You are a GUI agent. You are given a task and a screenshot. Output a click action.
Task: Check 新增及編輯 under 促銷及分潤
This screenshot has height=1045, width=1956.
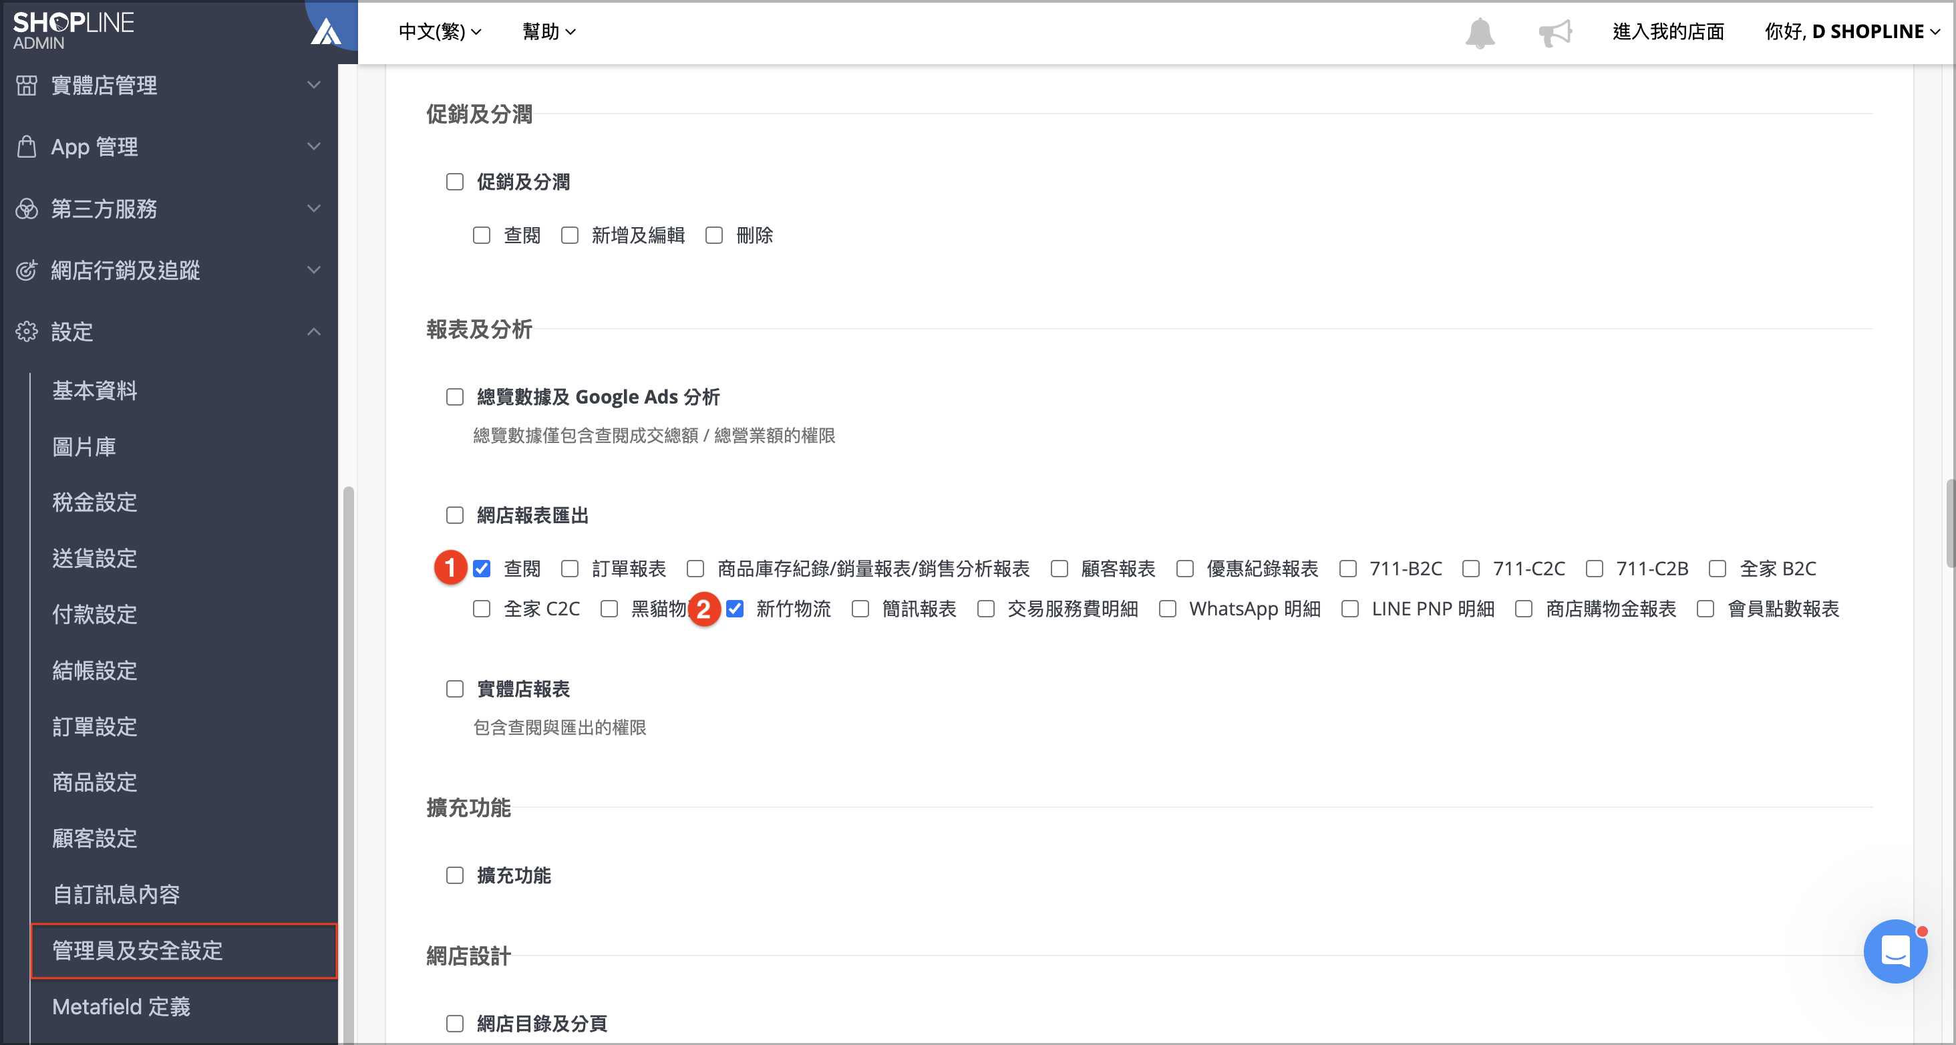click(x=569, y=235)
